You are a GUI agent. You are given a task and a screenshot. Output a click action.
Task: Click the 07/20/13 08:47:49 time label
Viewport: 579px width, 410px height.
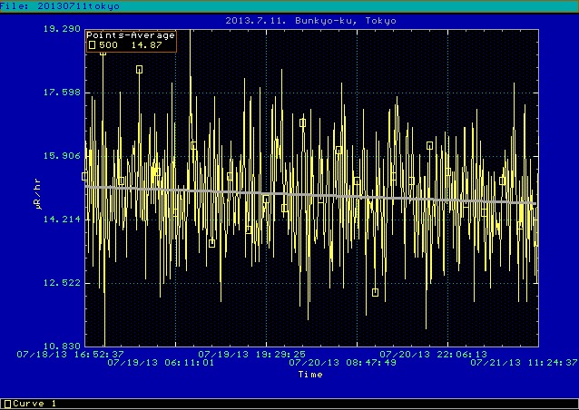[x=342, y=363]
